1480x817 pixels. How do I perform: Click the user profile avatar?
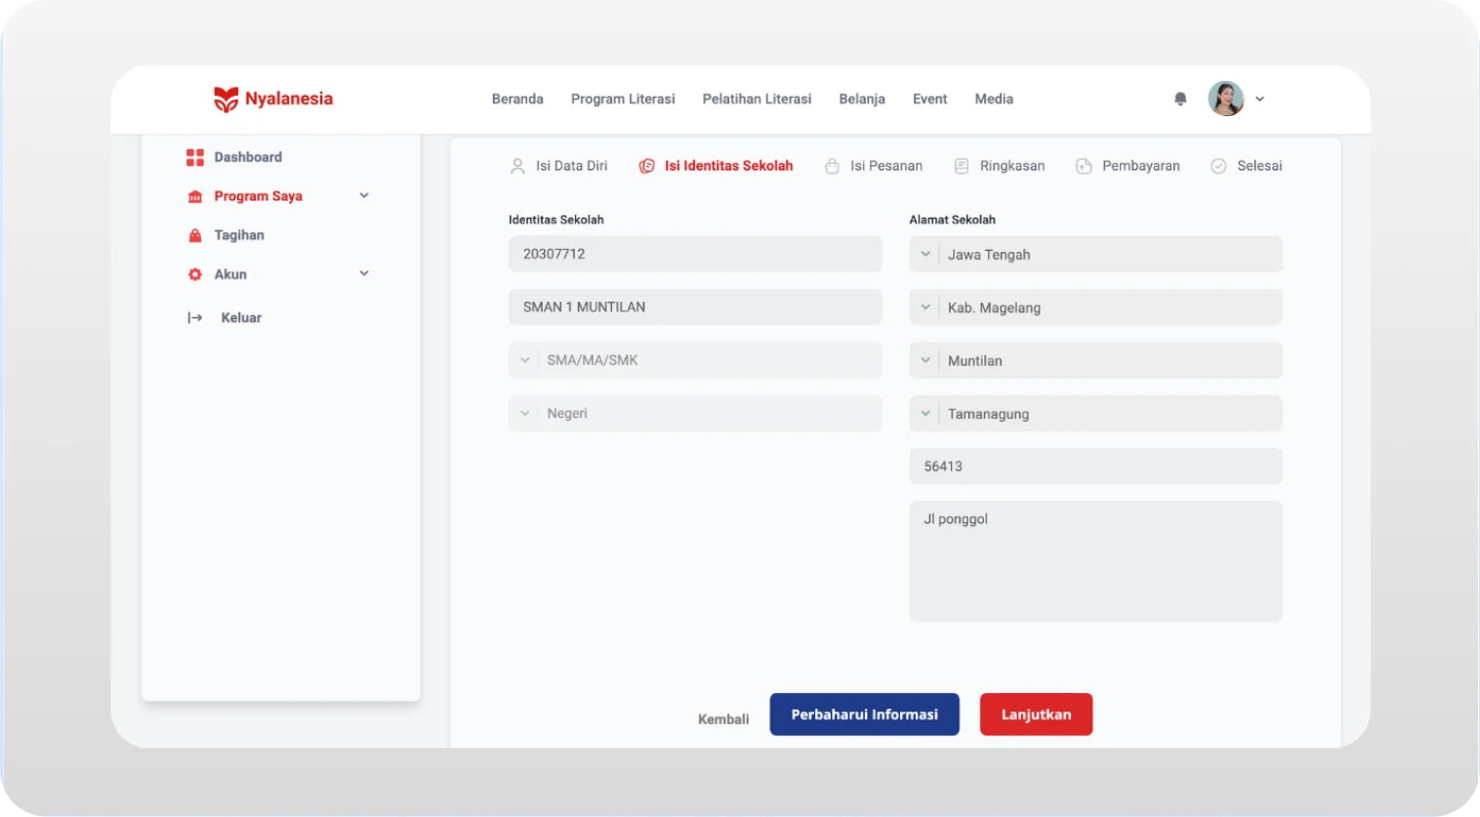(x=1226, y=99)
